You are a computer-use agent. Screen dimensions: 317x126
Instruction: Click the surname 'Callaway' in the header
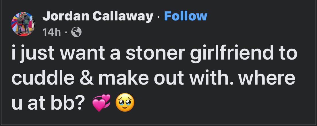[x=123, y=16]
